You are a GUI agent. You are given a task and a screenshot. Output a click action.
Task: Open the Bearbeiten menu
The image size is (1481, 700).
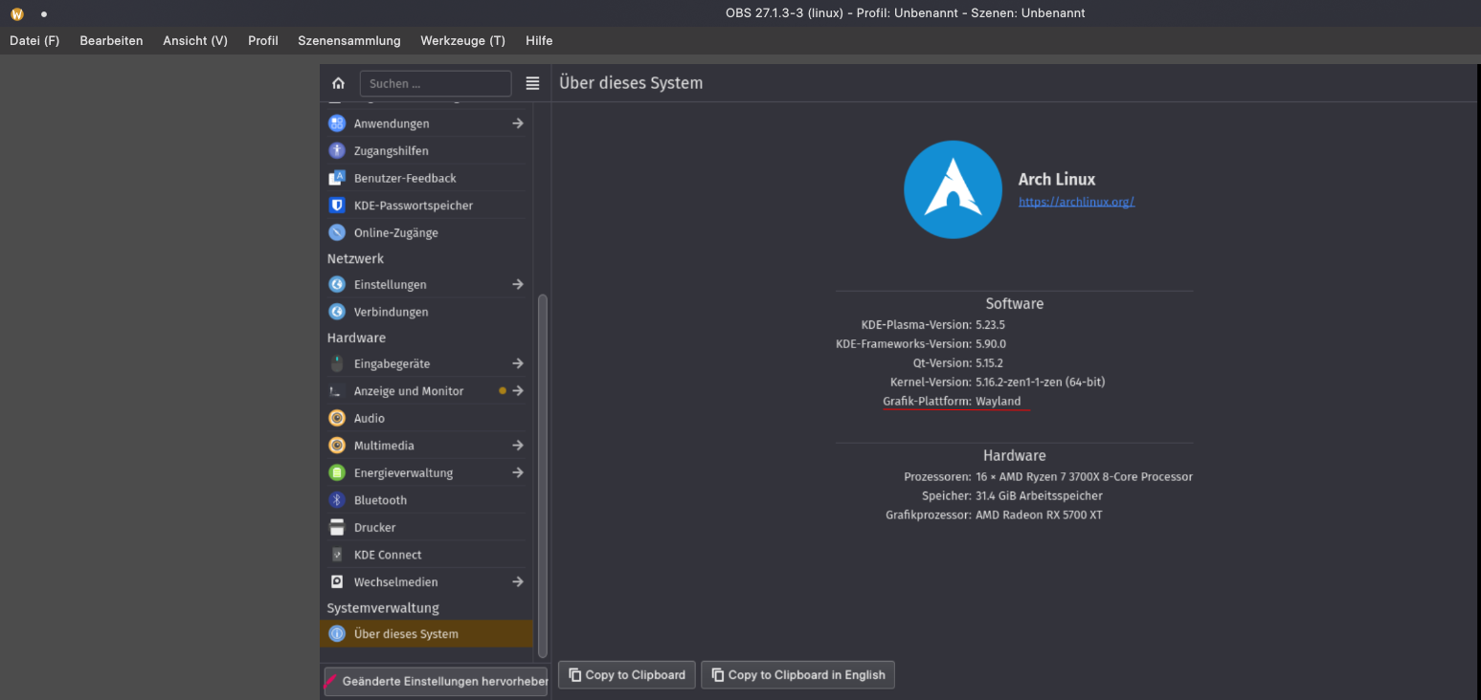point(111,40)
